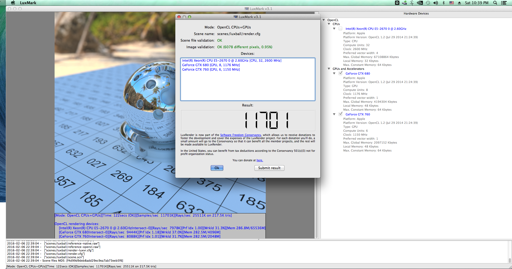Click the "Scene files MD5" log line

pos(65,261)
